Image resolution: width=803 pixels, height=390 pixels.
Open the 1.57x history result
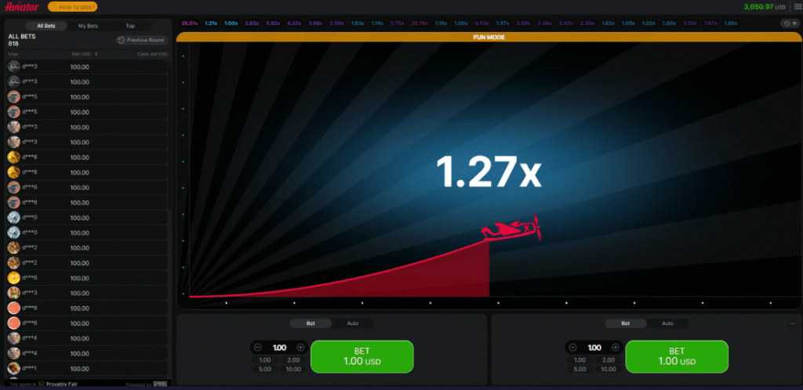tap(503, 23)
